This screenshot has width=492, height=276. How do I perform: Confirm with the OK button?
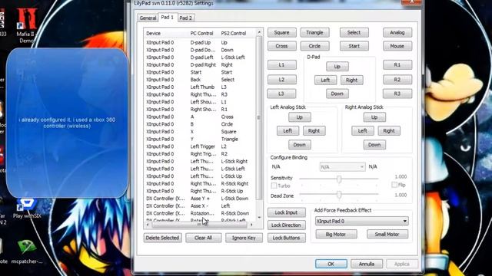click(x=331, y=264)
